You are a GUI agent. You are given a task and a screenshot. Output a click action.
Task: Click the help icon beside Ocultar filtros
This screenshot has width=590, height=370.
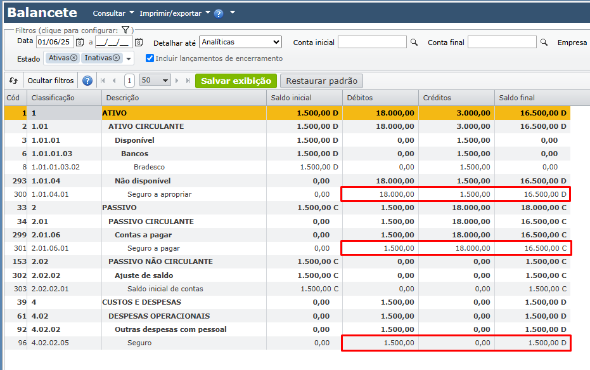pos(87,81)
